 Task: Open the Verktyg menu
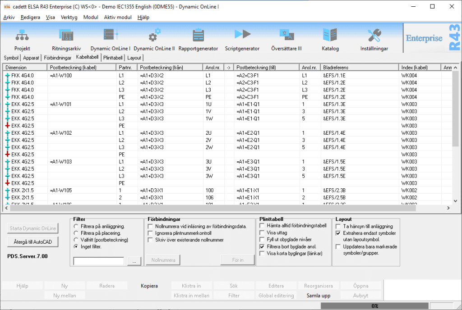click(69, 17)
